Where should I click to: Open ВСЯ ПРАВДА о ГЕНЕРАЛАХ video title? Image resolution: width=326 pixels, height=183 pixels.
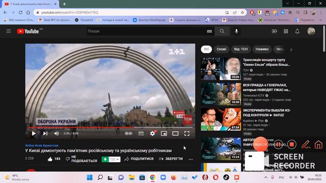[x=266, y=87]
